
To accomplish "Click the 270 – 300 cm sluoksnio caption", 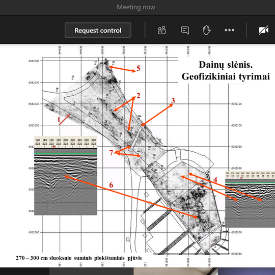I will pyautogui.click(x=79, y=258).
